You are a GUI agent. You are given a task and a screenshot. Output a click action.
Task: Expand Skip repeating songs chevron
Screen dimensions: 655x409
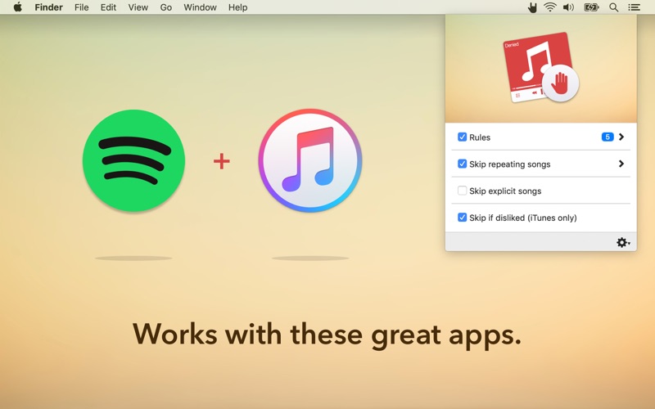click(621, 164)
